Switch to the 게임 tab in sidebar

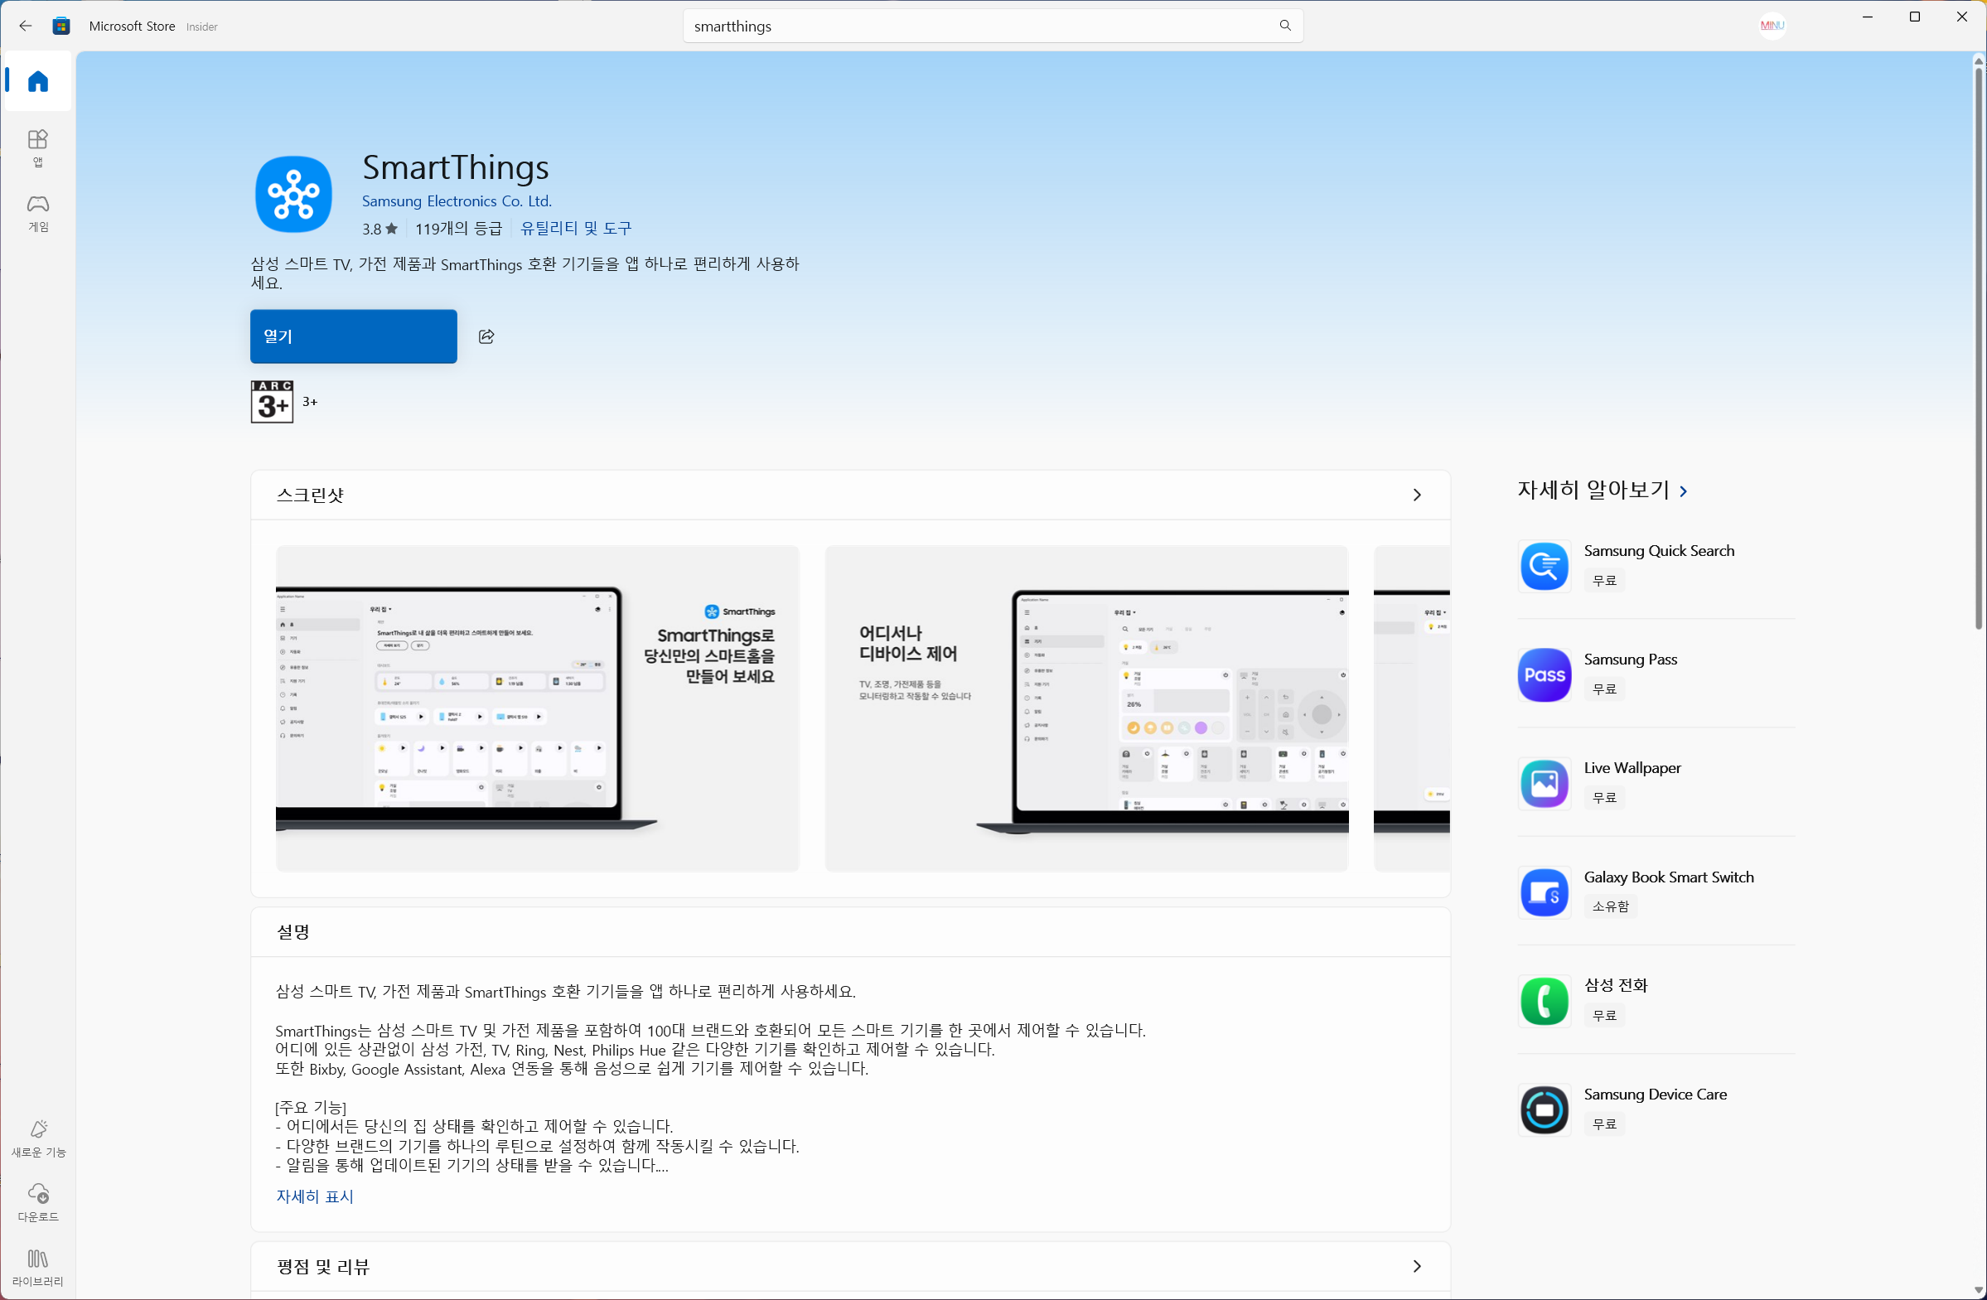tap(37, 213)
